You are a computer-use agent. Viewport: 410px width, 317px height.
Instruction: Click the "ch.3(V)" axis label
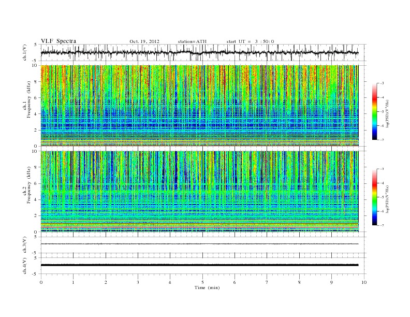click(x=24, y=245)
